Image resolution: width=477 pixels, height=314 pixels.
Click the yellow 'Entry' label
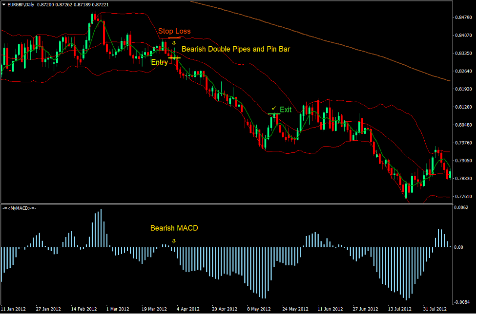159,62
